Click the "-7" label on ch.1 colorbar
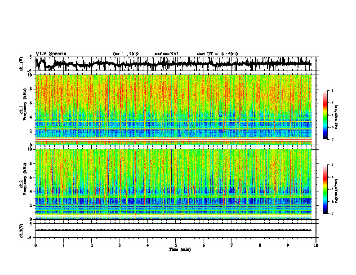The width and height of the screenshot is (356, 275). 331,139
